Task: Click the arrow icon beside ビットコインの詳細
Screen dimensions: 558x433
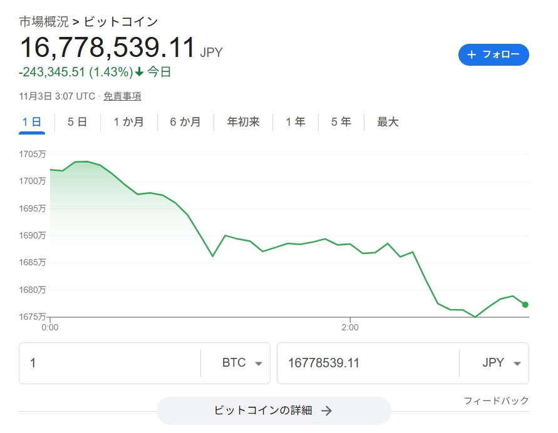Action: click(326, 410)
